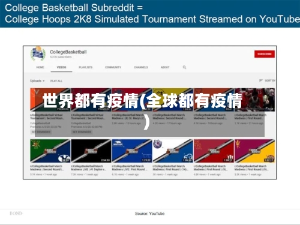Open the red USC video thumbnail
This screenshot has width=300, height=225.
[x=214, y=151]
